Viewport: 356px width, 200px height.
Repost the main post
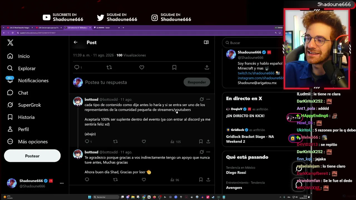click(109, 67)
